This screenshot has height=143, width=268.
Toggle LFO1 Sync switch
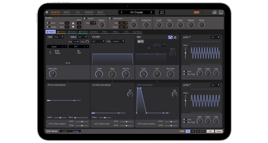click(185, 71)
